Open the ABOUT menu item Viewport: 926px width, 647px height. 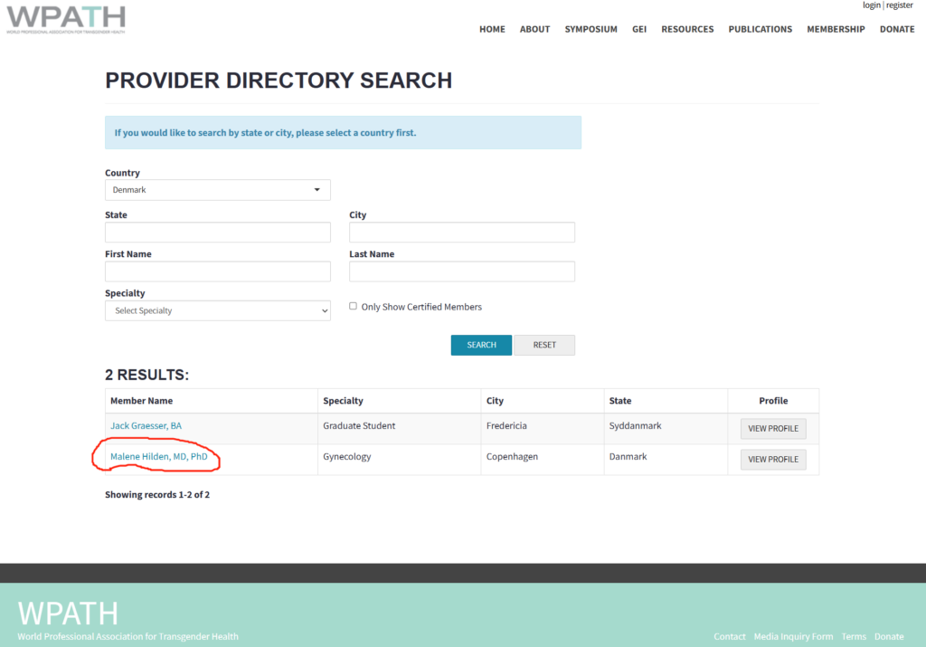pos(534,29)
